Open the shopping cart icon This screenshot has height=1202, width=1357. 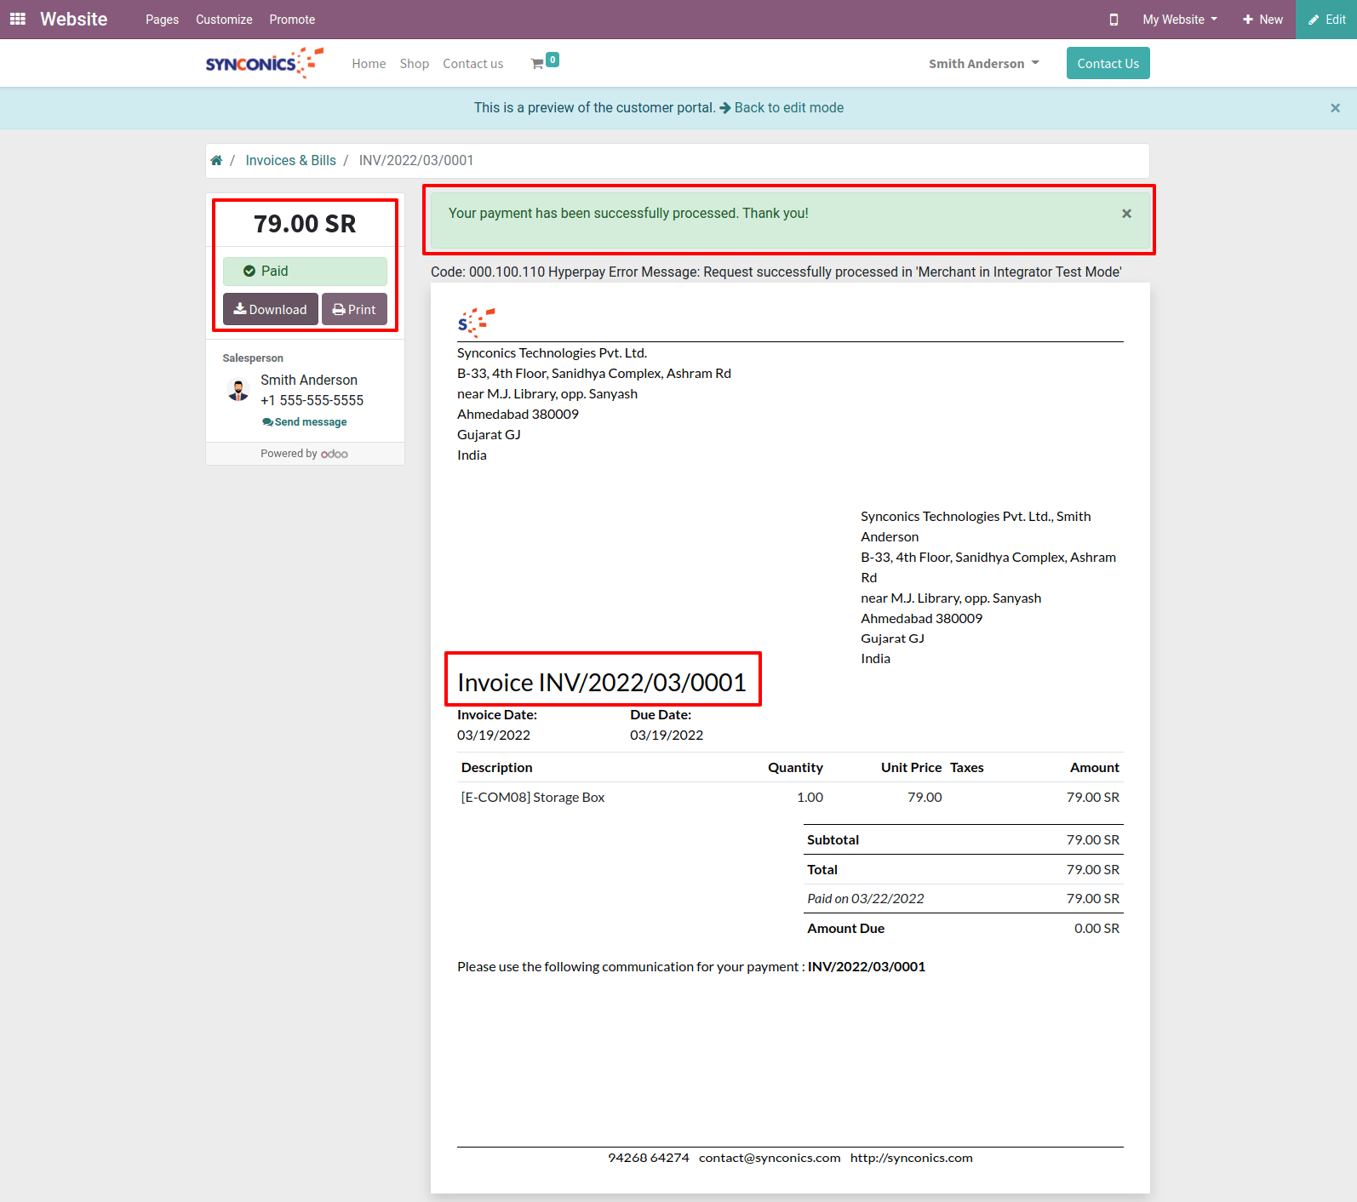pos(538,64)
